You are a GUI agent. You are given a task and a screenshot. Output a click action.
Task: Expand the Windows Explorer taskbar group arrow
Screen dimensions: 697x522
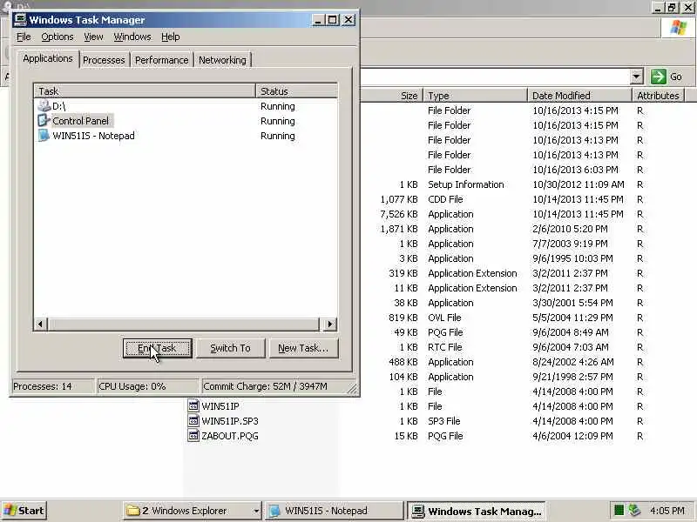pyautogui.click(x=255, y=511)
